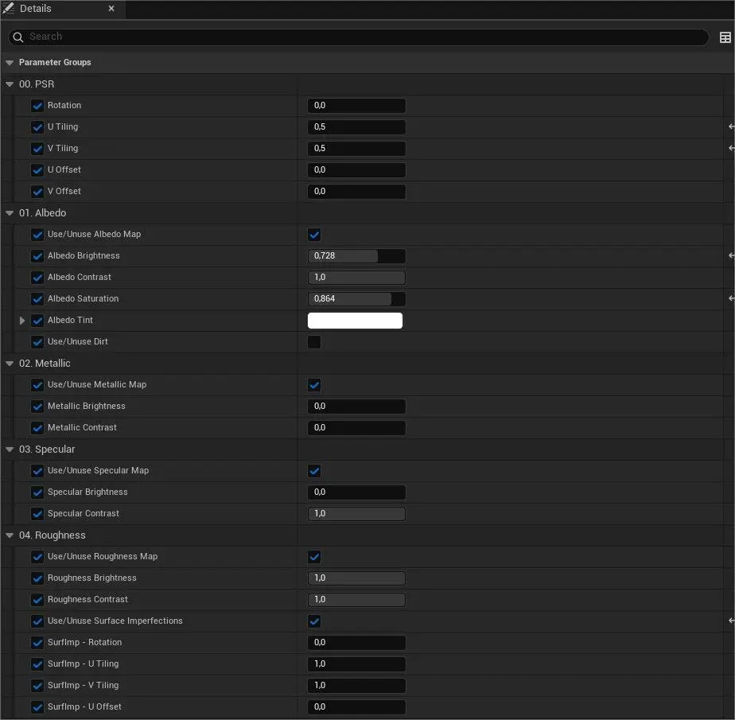The image size is (735, 720).
Task: Disable the U Offset override checkbox
Action: [37, 170]
